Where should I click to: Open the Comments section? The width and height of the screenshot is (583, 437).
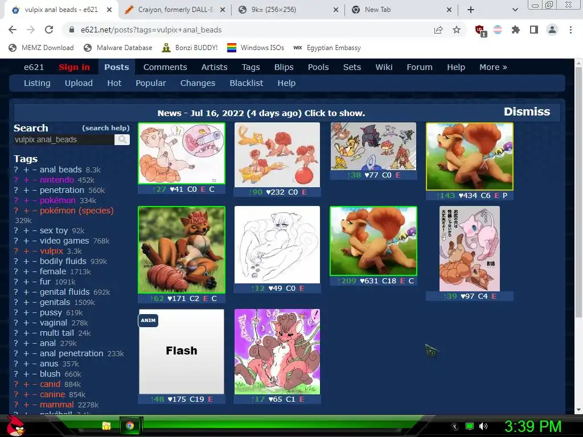tap(165, 67)
